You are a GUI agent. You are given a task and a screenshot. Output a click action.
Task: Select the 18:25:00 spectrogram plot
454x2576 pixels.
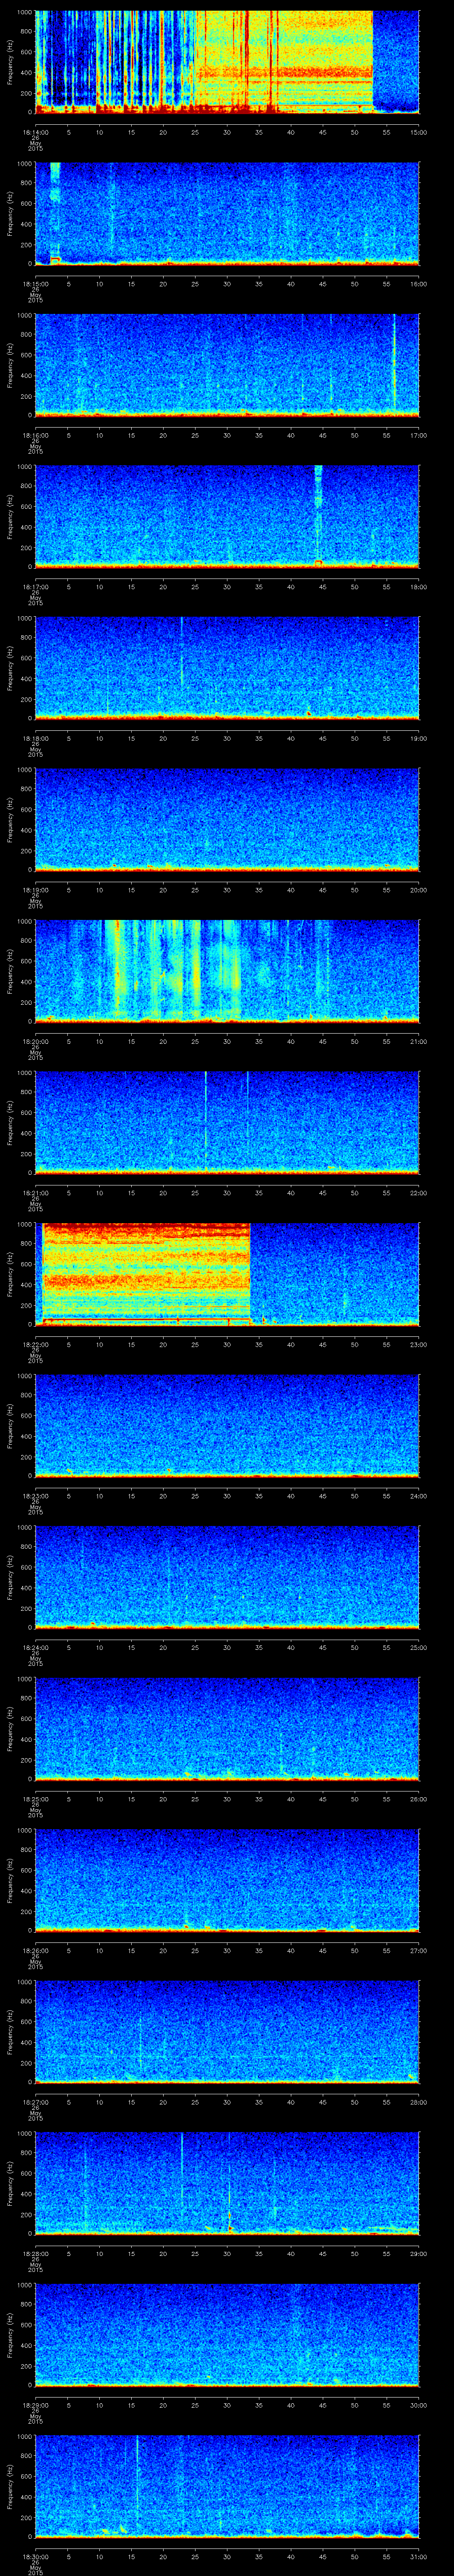[x=227, y=1729]
